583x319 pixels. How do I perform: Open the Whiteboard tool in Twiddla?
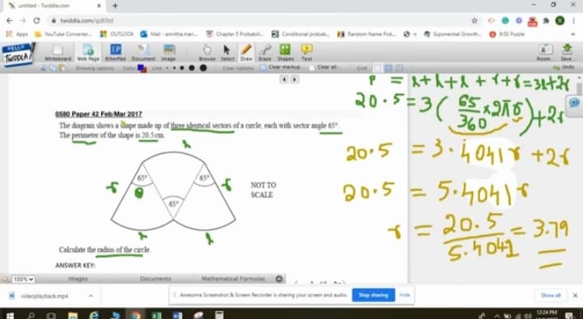(57, 53)
